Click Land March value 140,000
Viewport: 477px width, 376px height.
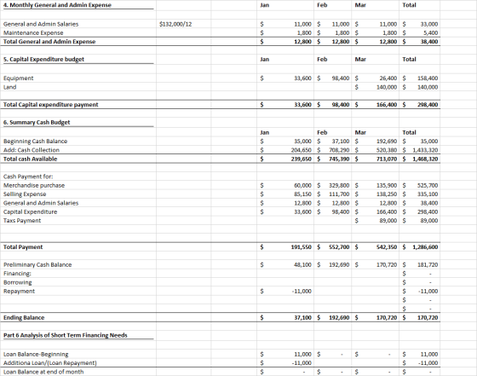[x=387, y=87]
